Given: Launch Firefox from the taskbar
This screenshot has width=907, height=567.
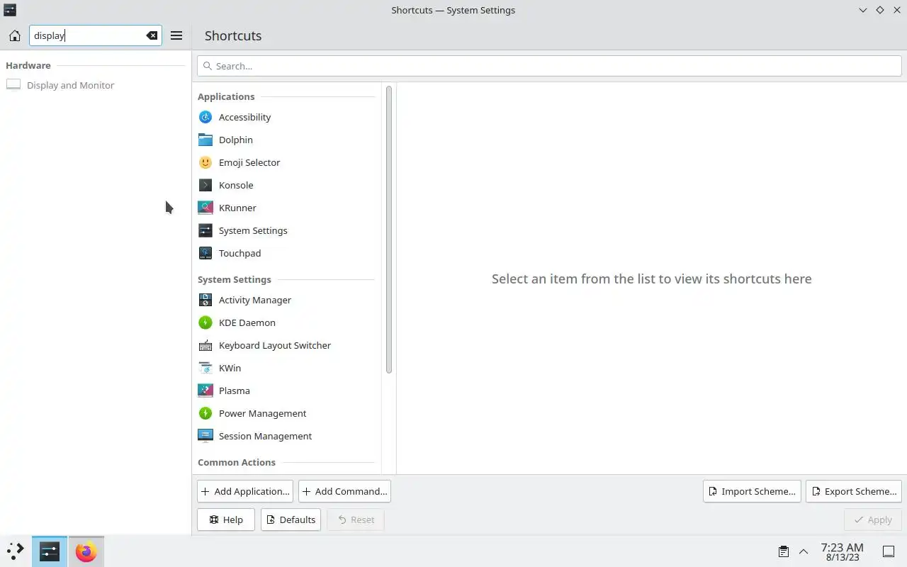Looking at the screenshot, I should (x=86, y=551).
